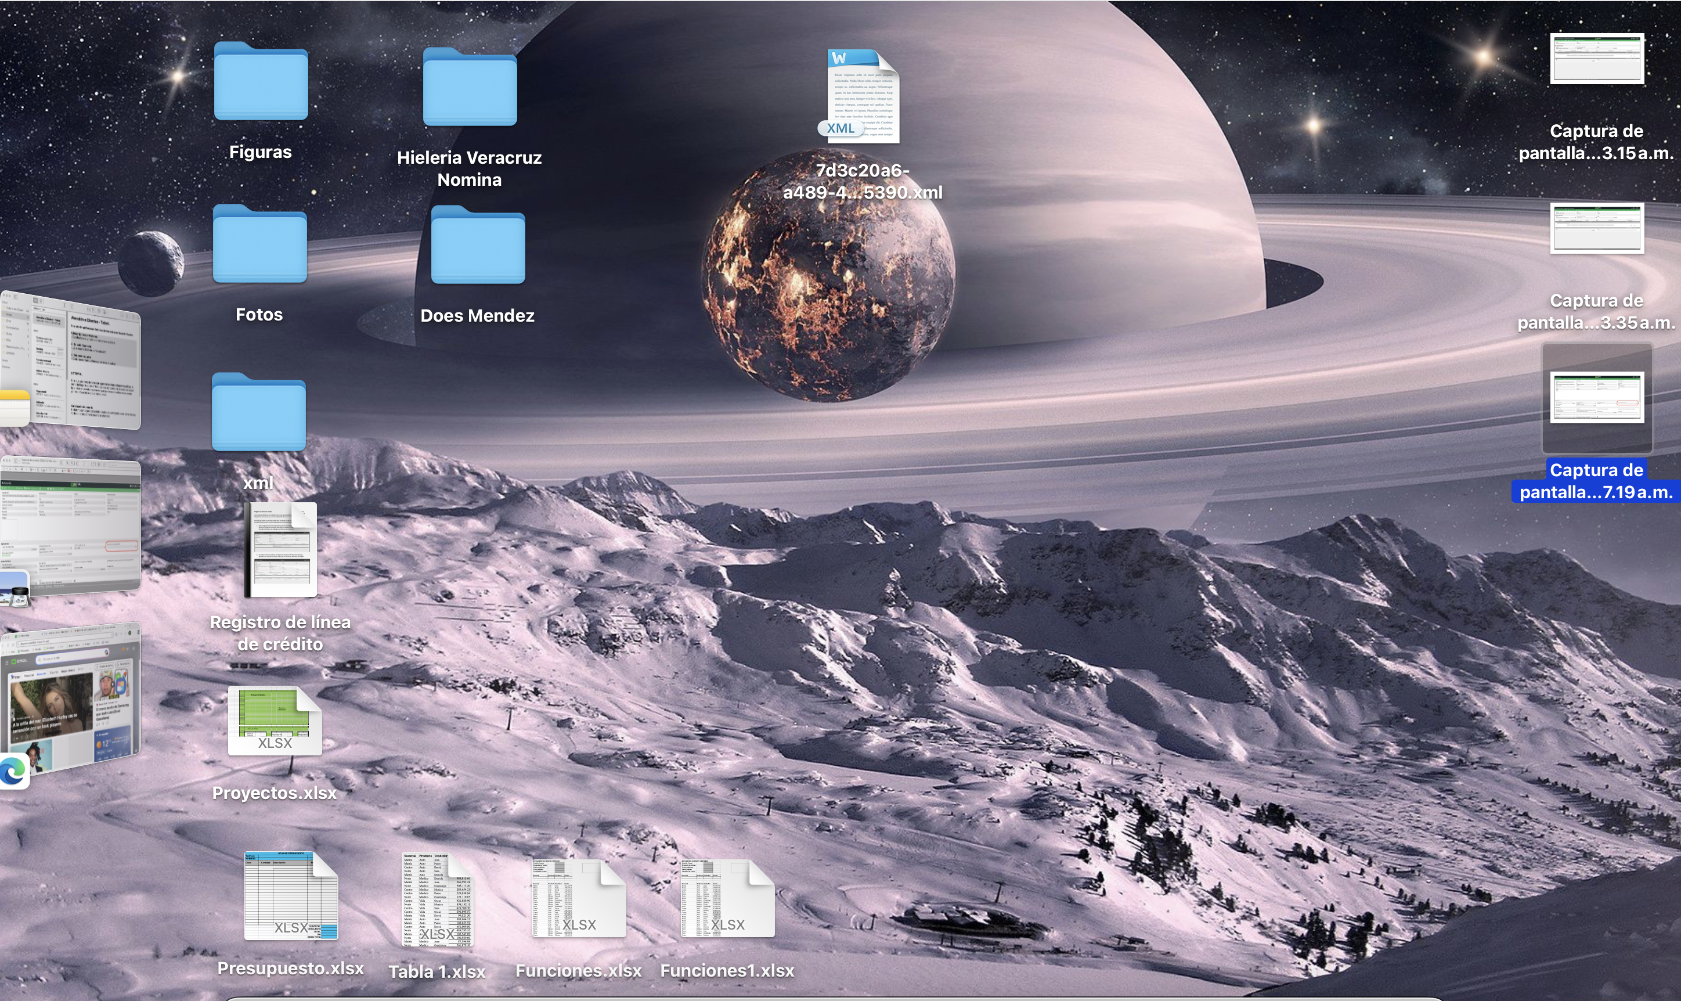This screenshot has height=1001, width=1681.
Task: Select the 3.35 a.m. screenshot file
Action: (1596, 228)
